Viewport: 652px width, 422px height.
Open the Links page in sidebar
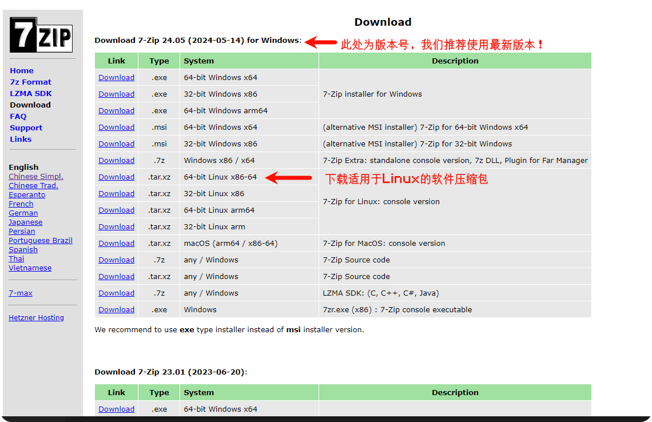point(21,140)
